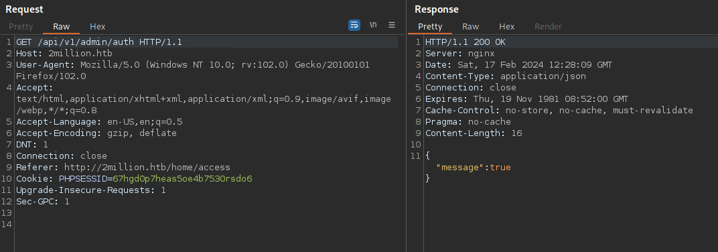718x252 pixels.
Task: Open Request panel hamburger options menu
Action: pyautogui.click(x=392, y=25)
